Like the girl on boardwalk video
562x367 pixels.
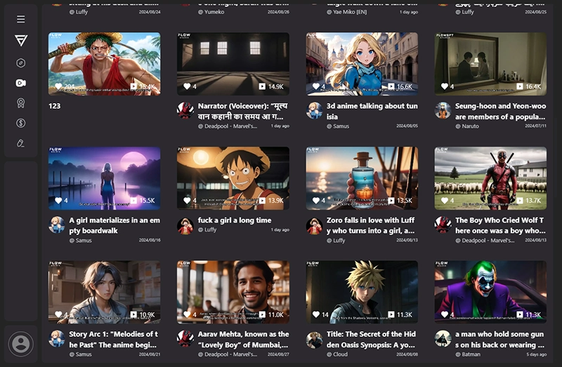58,201
